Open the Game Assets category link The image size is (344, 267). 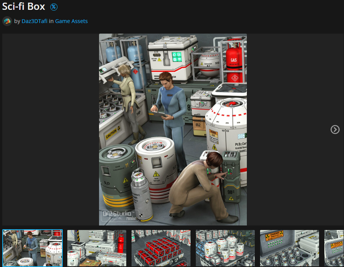[x=71, y=21]
